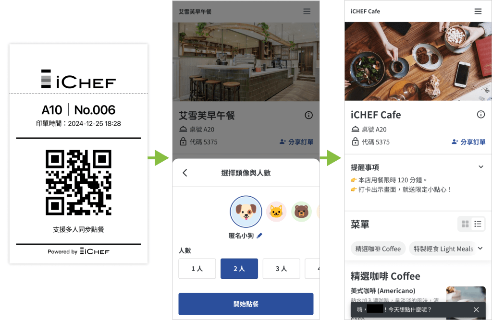
Task: Expand menu category list chevron
Action: point(480,248)
